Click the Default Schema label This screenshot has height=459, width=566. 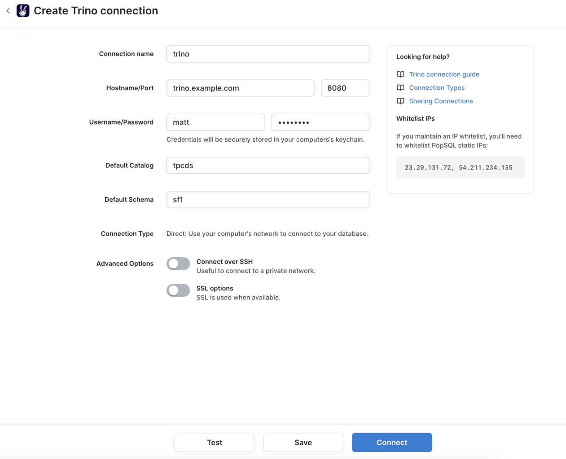point(129,199)
